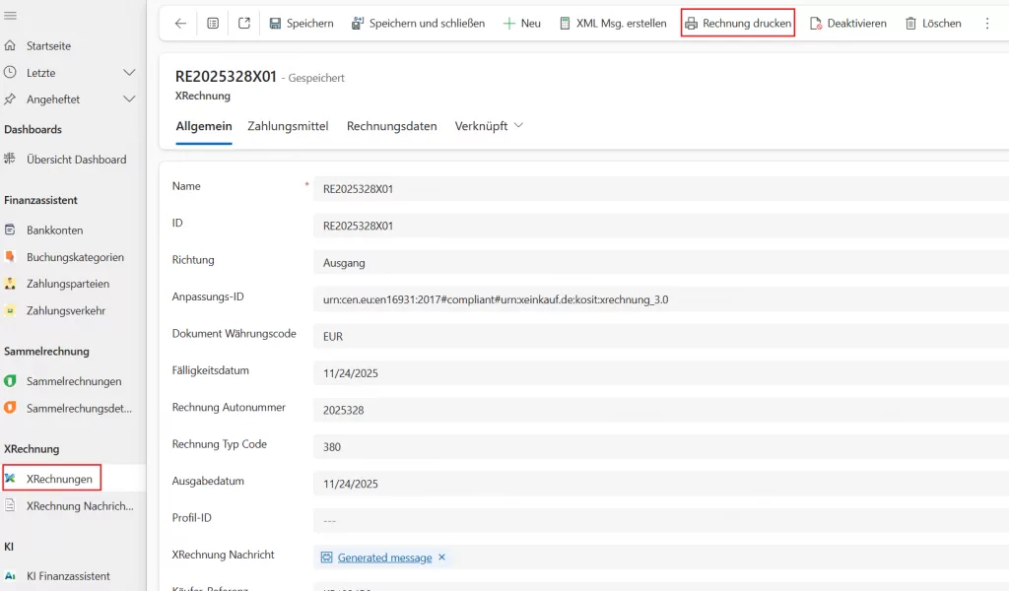This screenshot has height=591, width=1009.
Task: Click Rechnung Autonummer field
Action: [x=661, y=411]
